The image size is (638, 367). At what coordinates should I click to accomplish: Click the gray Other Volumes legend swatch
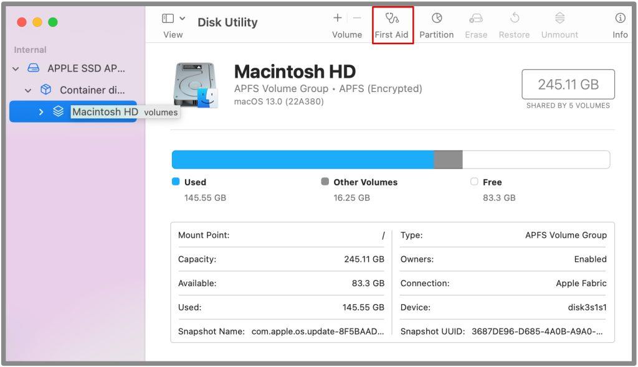[x=325, y=181]
